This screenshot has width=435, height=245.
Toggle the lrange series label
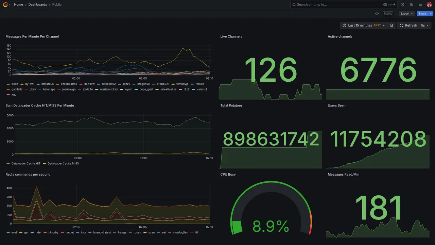coord(122,233)
